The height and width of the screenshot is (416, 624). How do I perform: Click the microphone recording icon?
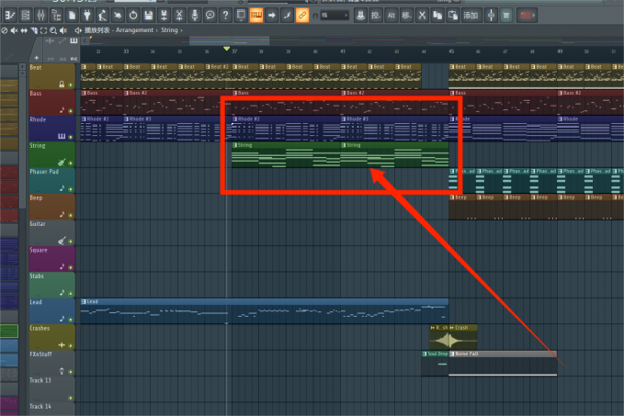click(x=195, y=16)
